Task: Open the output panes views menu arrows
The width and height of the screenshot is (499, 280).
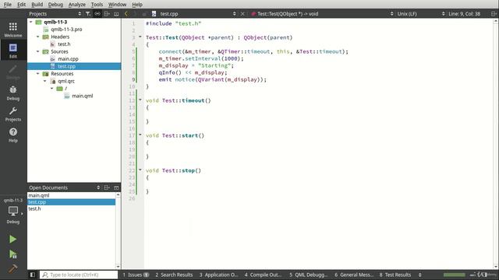Action: (419, 275)
